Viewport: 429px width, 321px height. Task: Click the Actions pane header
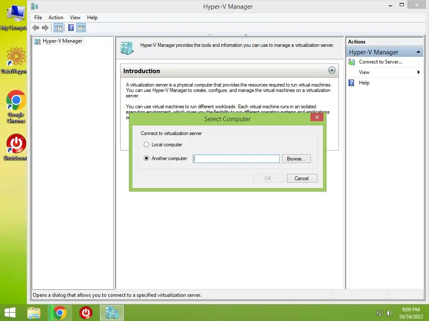click(357, 42)
